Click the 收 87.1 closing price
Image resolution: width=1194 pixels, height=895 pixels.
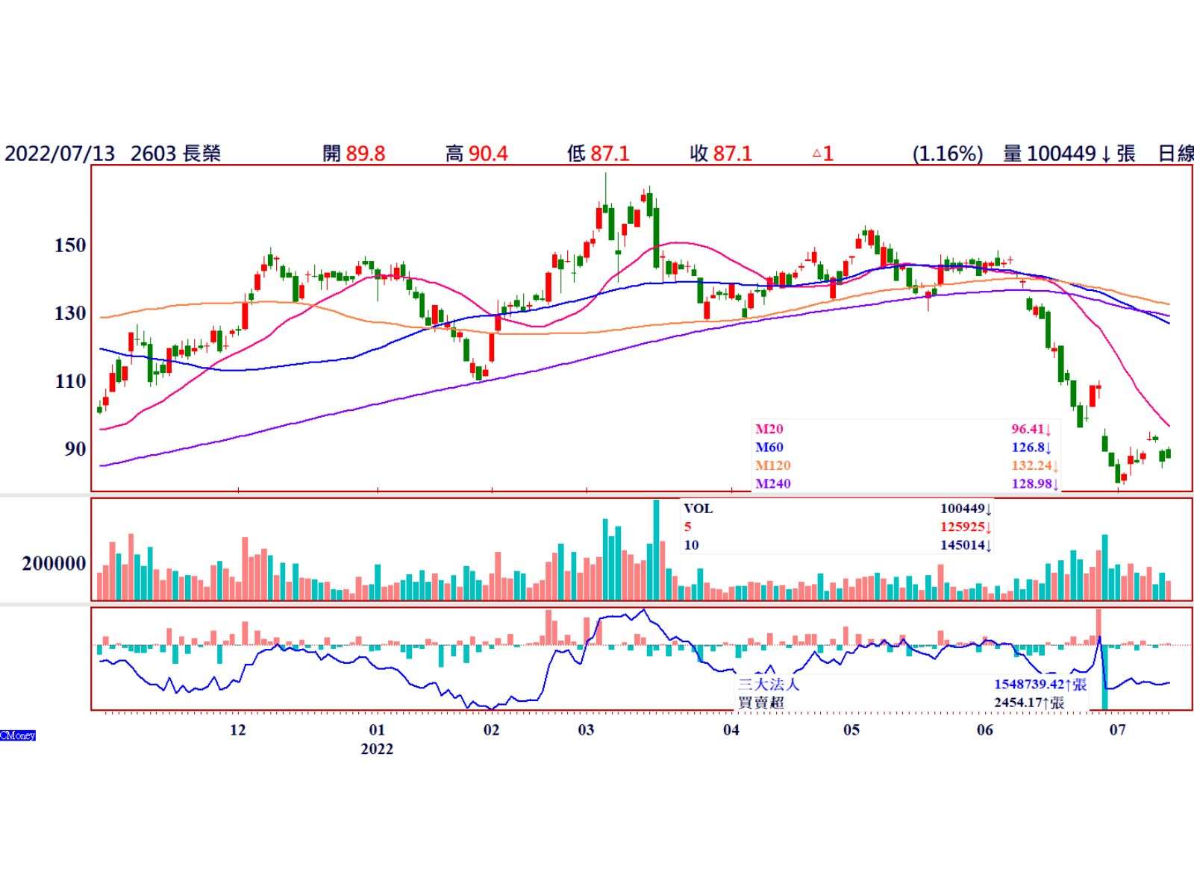tap(721, 154)
